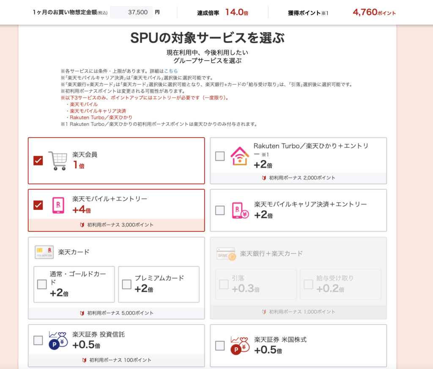Uncheck the 楽天会員 checkbox
433x369 pixels.
[38, 160]
